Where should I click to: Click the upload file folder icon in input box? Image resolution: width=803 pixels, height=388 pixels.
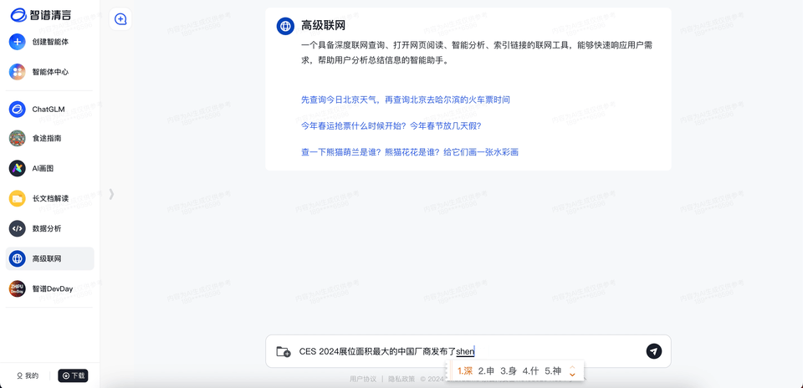[284, 351]
